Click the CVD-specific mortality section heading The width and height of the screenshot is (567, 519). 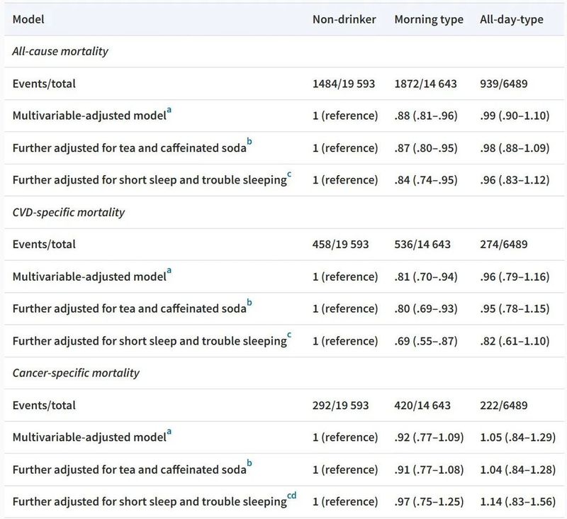click(x=69, y=212)
